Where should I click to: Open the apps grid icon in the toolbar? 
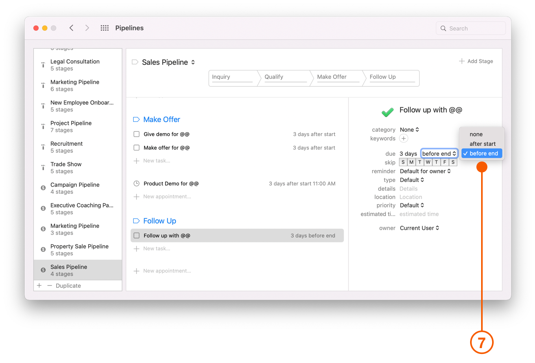coord(104,28)
